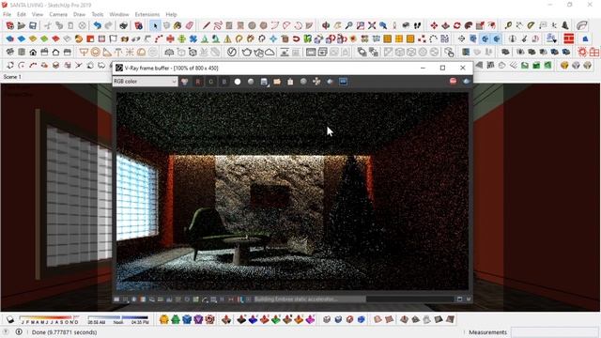The image size is (601, 338).
Task: Open the RGB color channel dropdown
Action: 145,82
